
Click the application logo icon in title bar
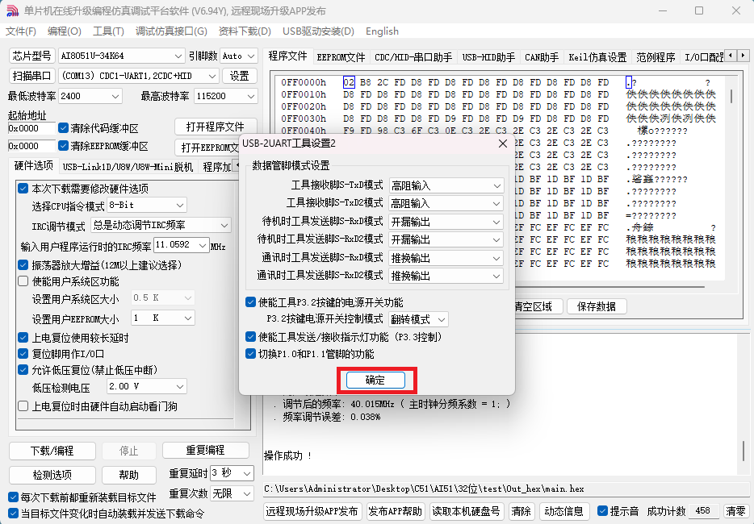tap(12, 10)
